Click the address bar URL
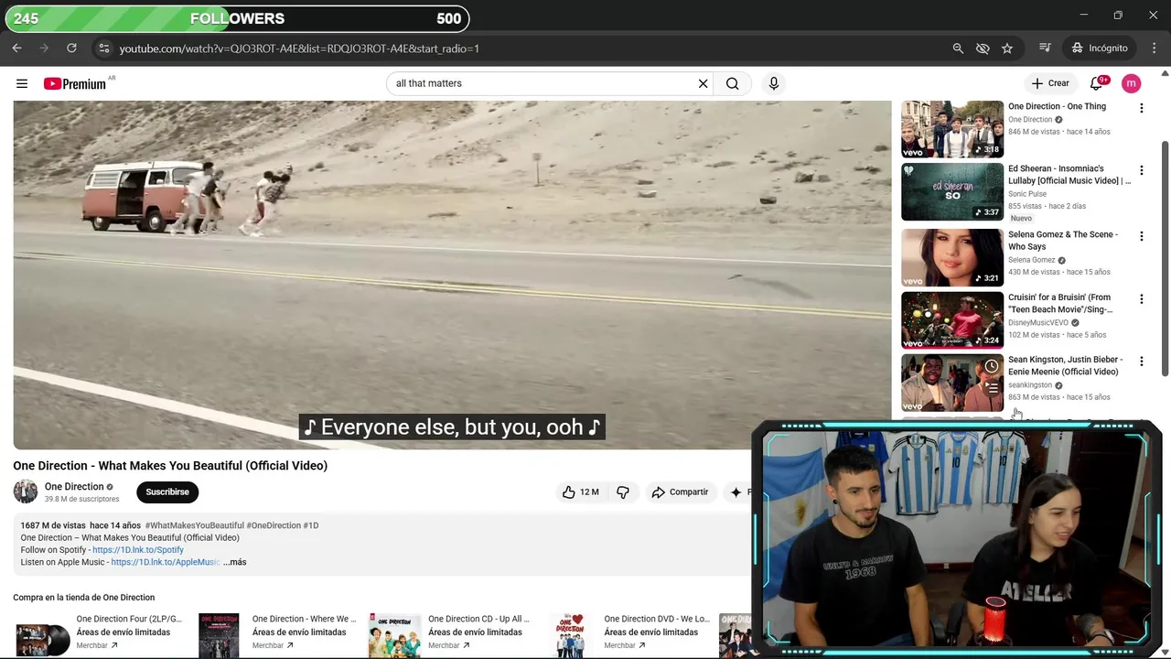 coord(299,49)
